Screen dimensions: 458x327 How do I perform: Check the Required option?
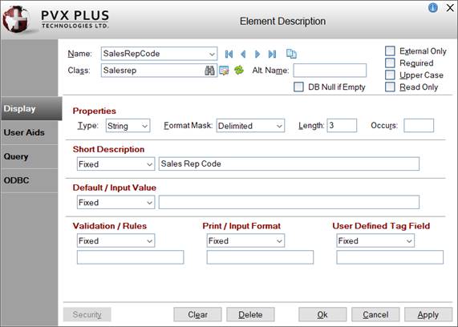pos(390,63)
